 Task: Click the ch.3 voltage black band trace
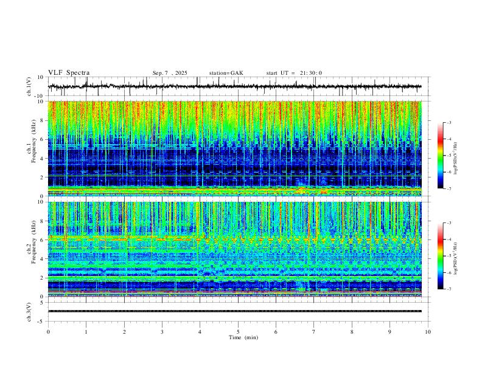[235, 311]
